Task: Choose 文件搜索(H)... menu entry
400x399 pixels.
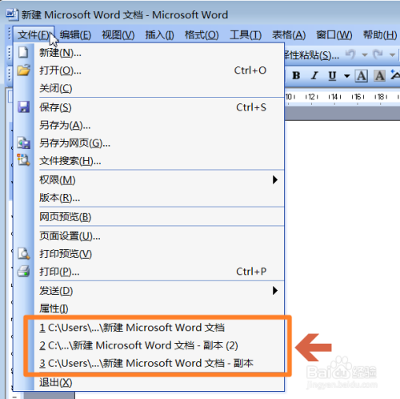Action: tap(149, 161)
